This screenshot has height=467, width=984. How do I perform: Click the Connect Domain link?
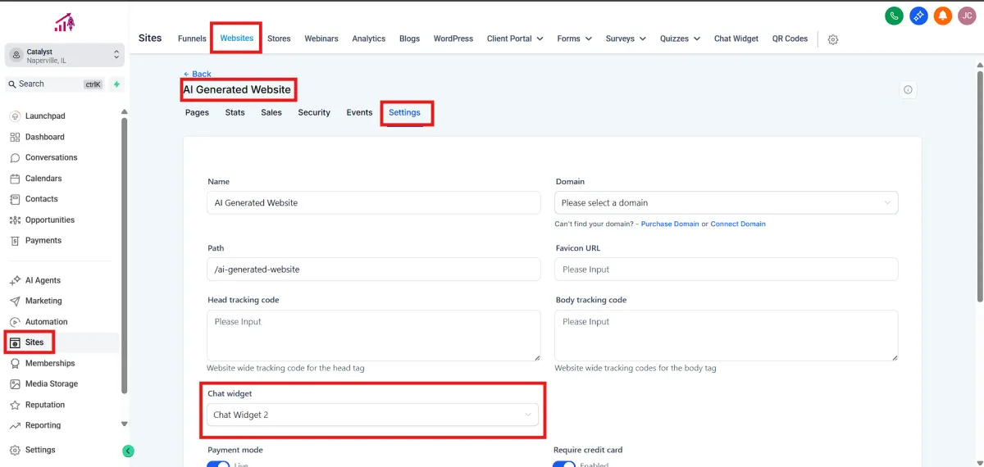738,224
